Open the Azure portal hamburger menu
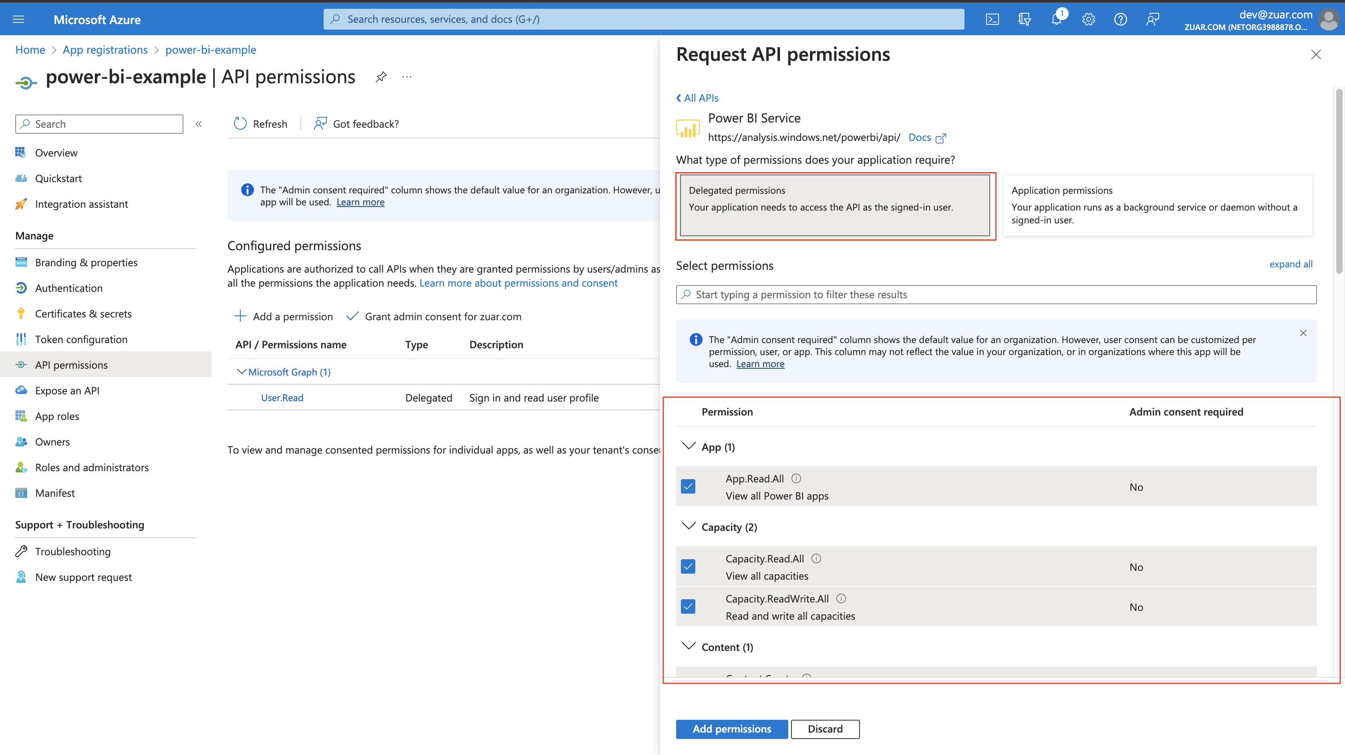The width and height of the screenshot is (1345, 755). pos(18,19)
